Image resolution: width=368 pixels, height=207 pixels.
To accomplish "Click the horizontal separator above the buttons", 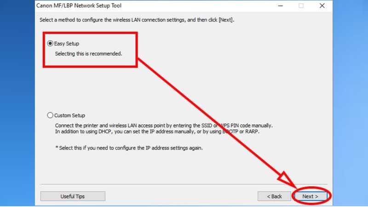I will tap(184, 184).
